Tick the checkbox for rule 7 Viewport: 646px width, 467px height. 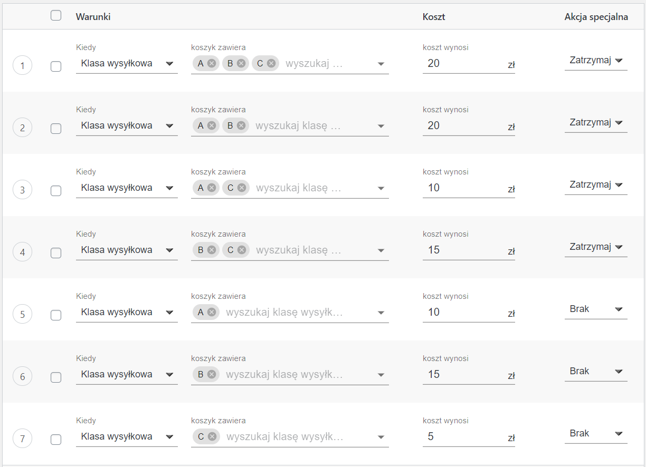56,440
